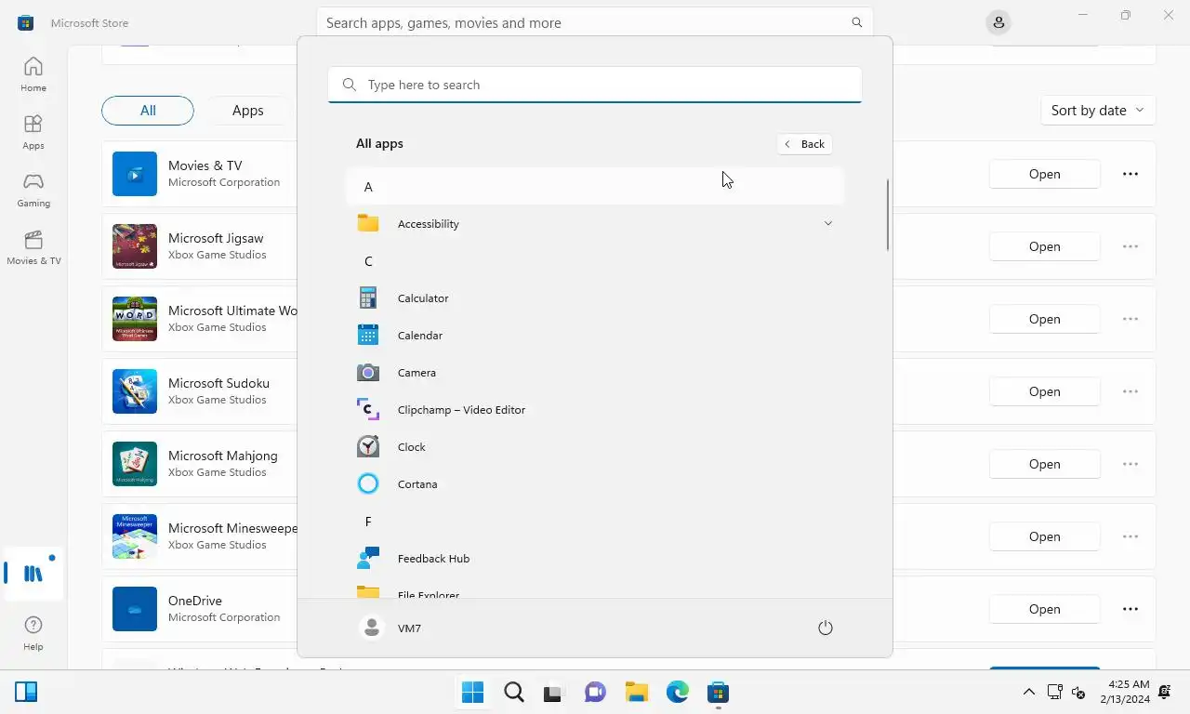The height and width of the screenshot is (714, 1190).
Task: Show more options for Movies & TV
Action: tap(1130, 174)
